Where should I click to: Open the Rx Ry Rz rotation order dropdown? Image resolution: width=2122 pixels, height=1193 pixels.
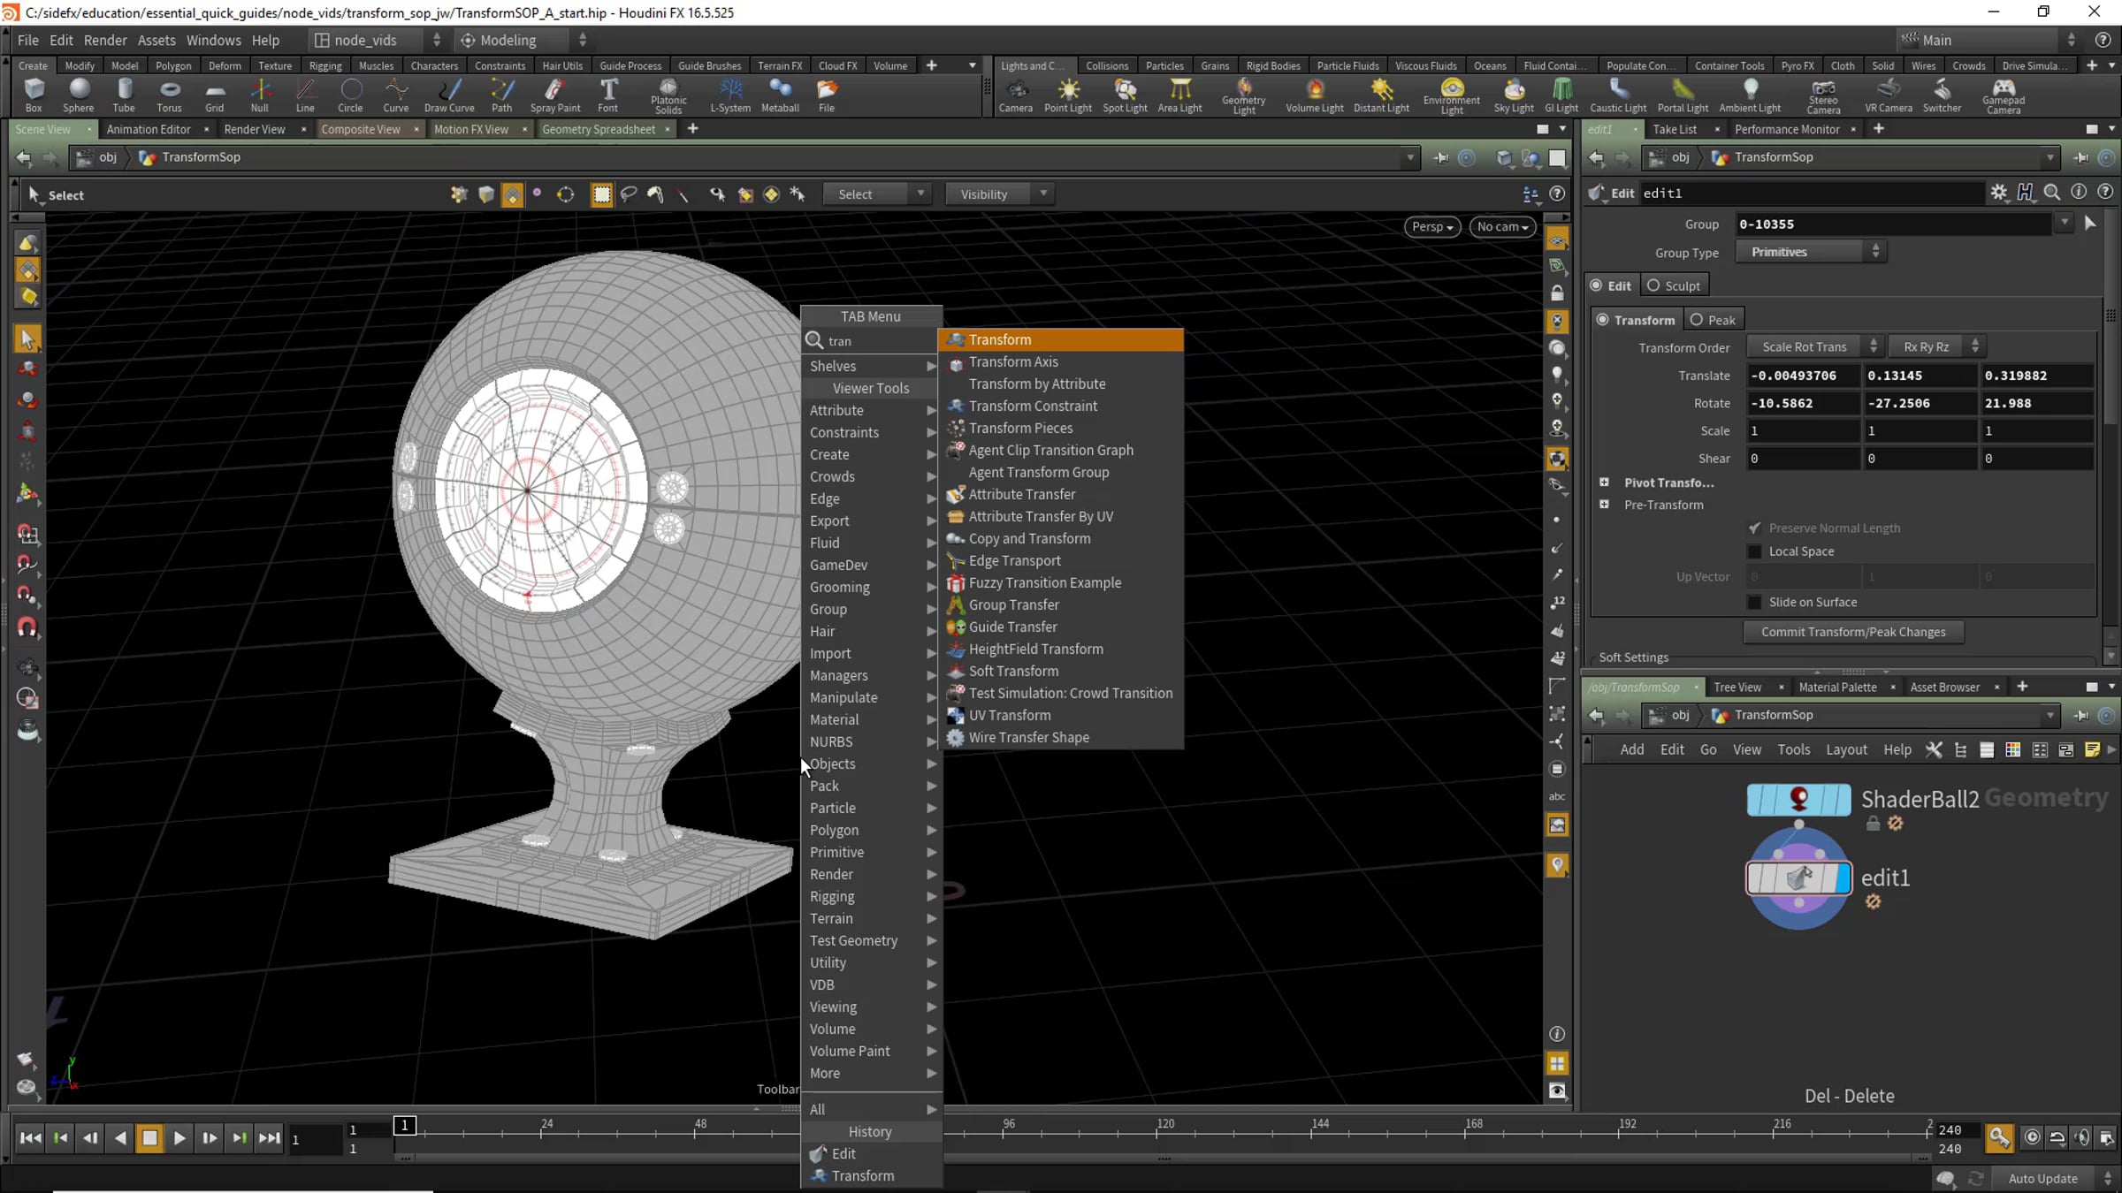click(x=1937, y=347)
